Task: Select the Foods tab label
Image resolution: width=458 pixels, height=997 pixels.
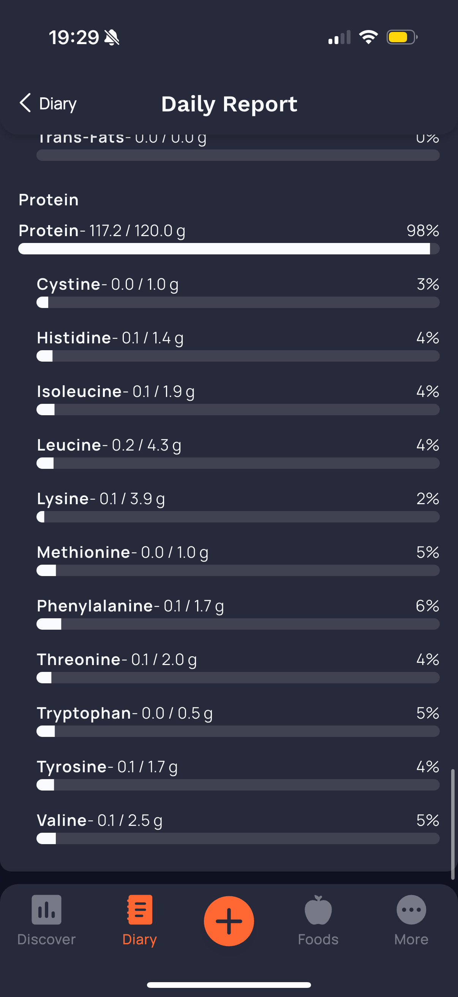Action: [318, 939]
